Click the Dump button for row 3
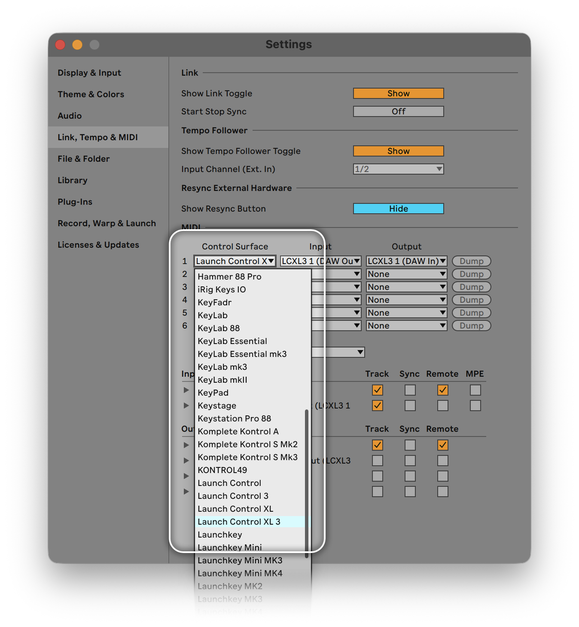579x627 pixels. 471,287
